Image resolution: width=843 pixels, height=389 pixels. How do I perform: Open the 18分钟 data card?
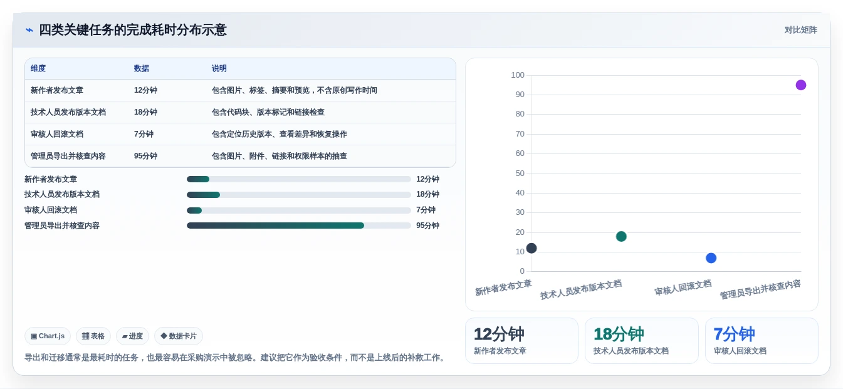click(642, 341)
